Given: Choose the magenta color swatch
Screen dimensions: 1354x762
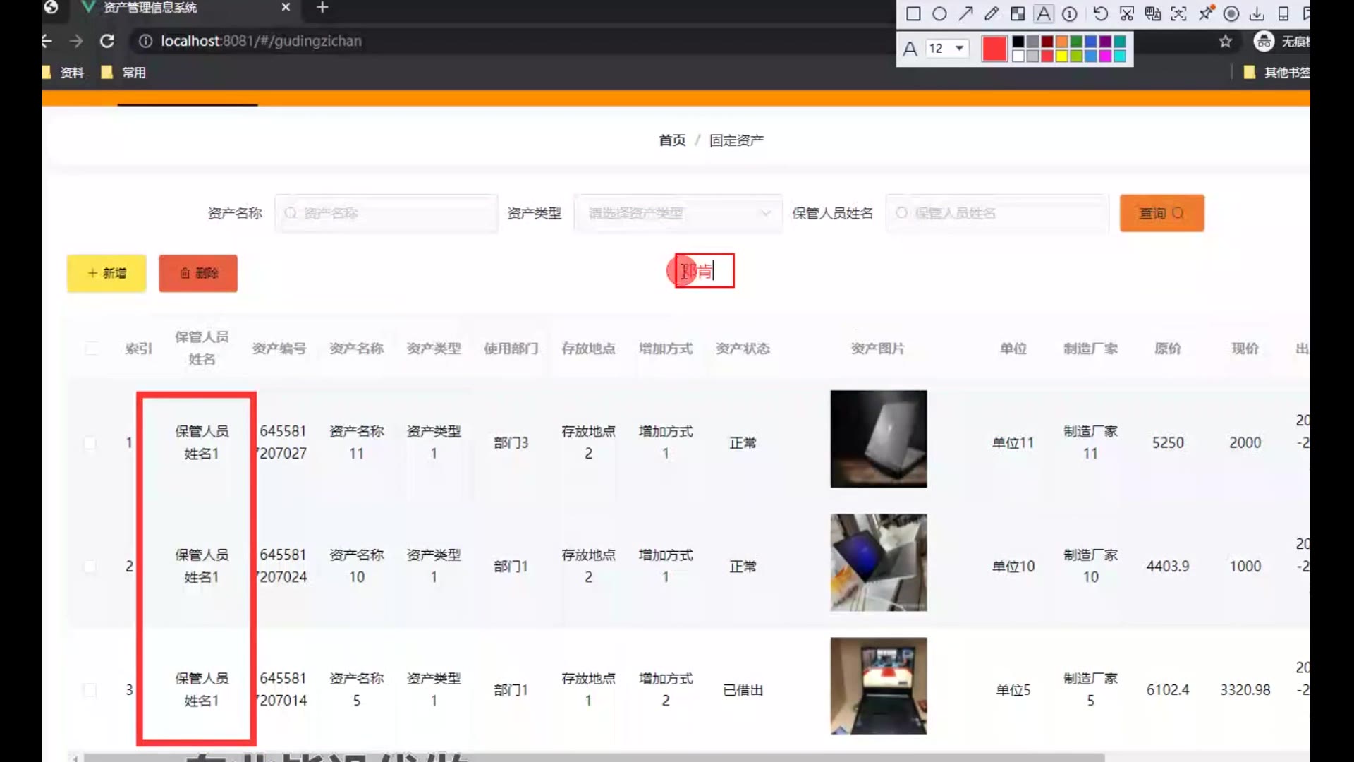Looking at the screenshot, I should coord(1105,56).
